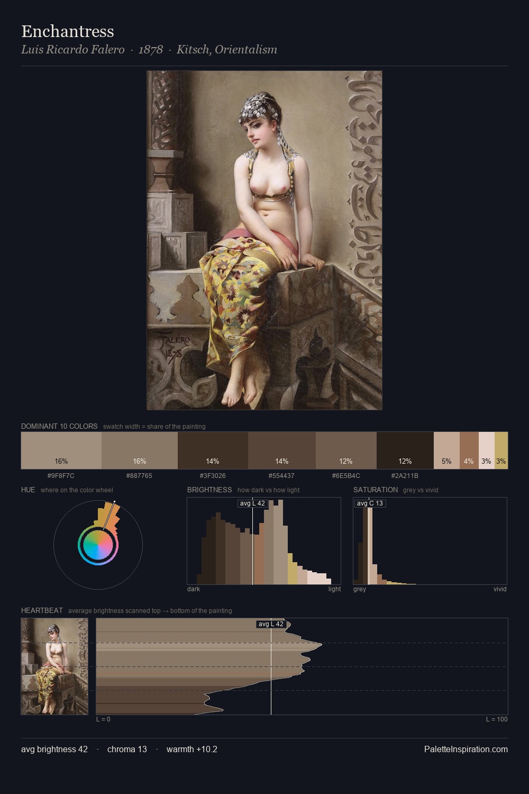Click the title 'Enchantress'
This screenshot has width=529, height=794.
coord(68,31)
